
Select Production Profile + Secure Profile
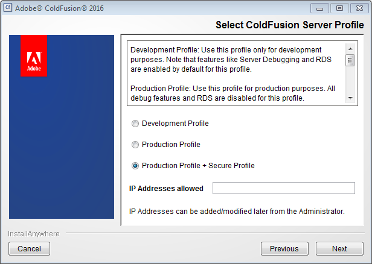[x=135, y=166]
